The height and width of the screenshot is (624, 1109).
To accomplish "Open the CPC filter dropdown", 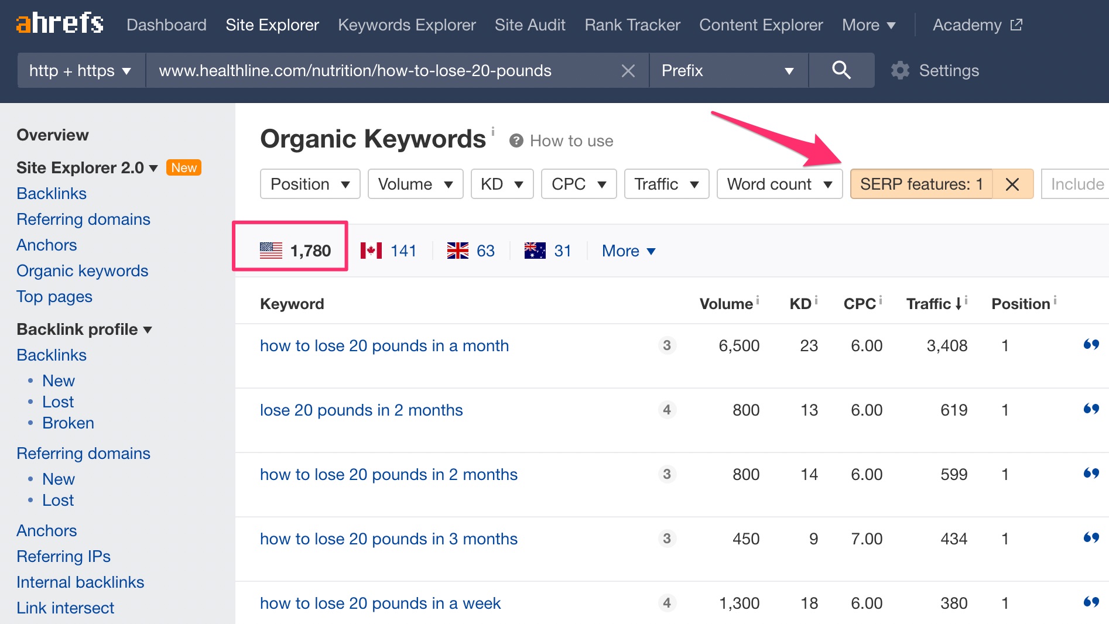I will (x=579, y=184).
